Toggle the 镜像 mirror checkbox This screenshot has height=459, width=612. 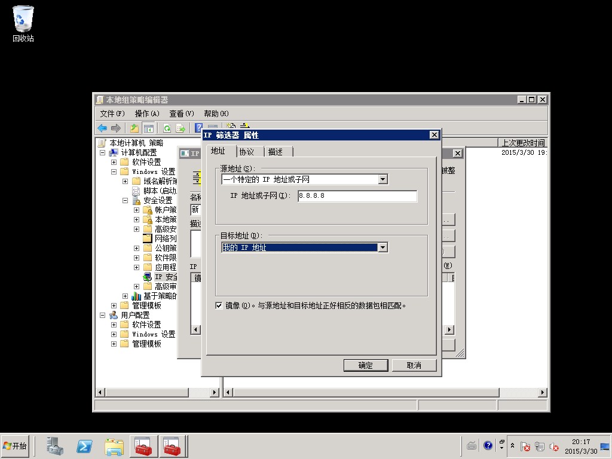pos(219,305)
